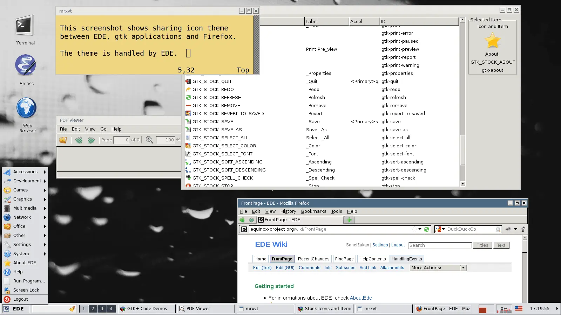Click the reload icon in Firefox address bar
Viewport: 561px width, 315px height.
[427, 229]
